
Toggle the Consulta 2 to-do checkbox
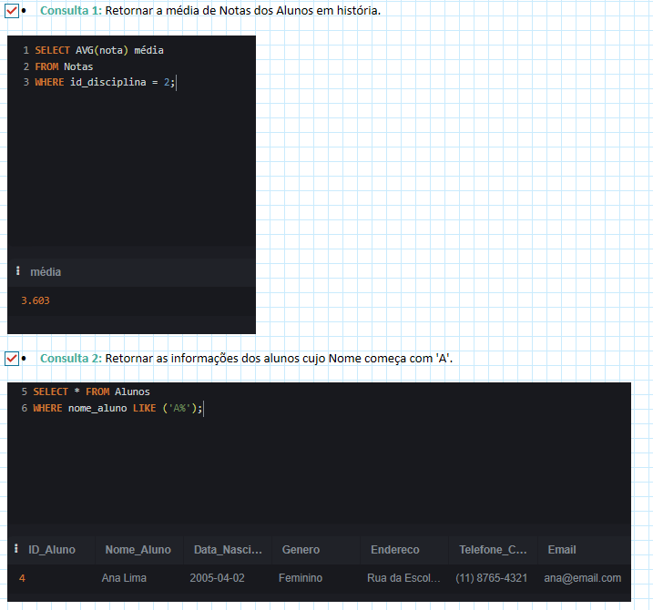click(x=12, y=359)
